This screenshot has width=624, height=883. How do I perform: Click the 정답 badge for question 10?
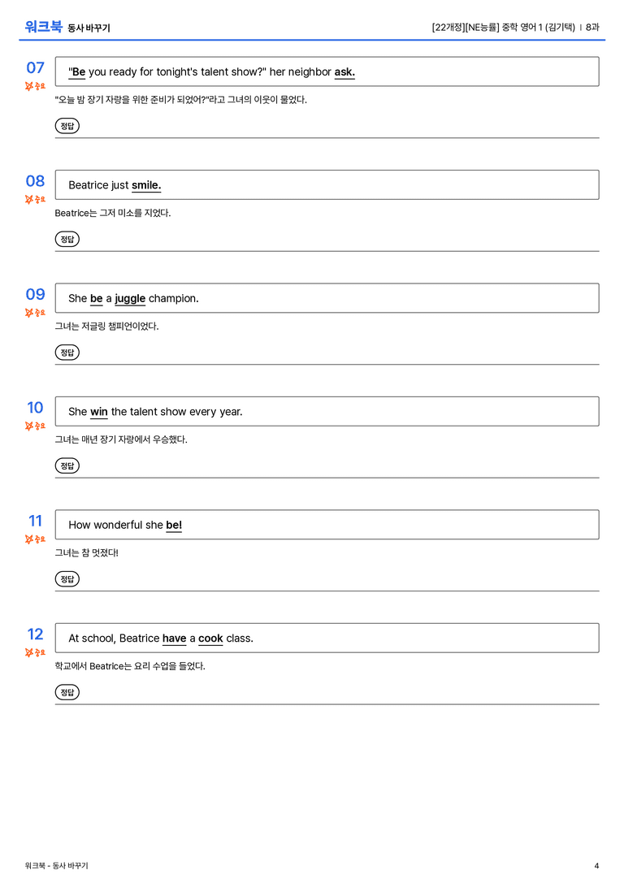click(x=67, y=465)
